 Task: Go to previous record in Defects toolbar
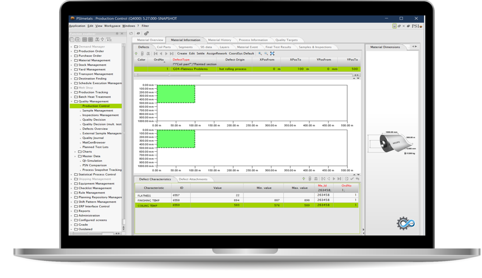[161, 54]
